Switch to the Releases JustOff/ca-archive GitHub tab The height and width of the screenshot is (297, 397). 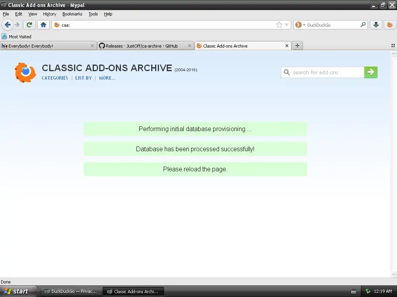pos(146,46)
